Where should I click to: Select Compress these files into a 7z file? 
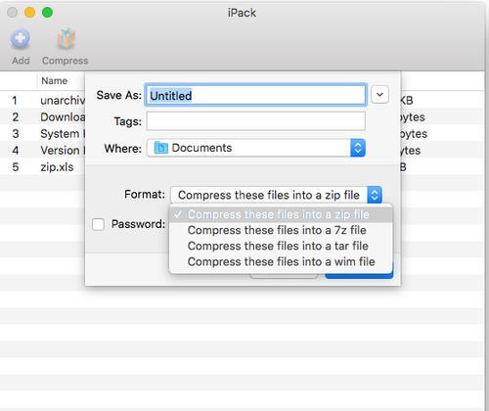coord(281,230)
